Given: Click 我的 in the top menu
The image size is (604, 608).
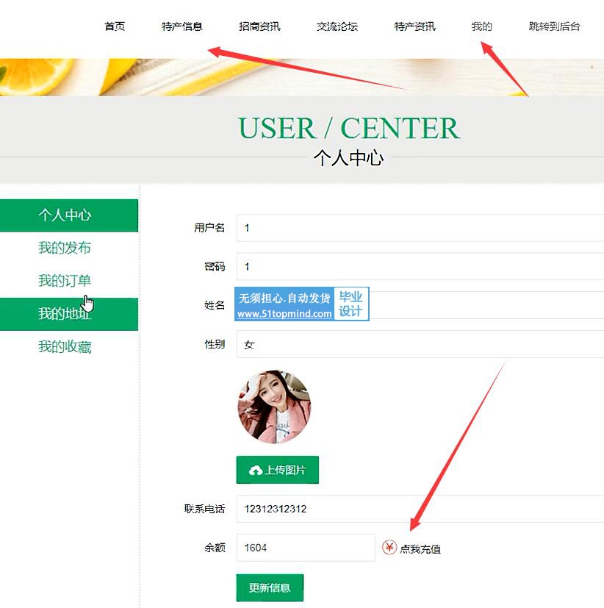Looking at the screenshot, I should click(482, 26).
